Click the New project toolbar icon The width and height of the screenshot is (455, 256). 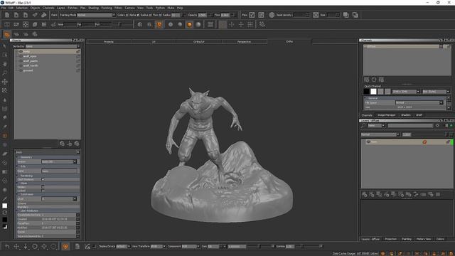pyautogui.click(x=7, y=15)
